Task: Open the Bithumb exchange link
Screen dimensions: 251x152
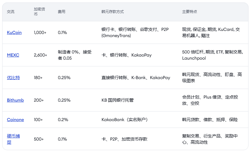Action: 15,100
